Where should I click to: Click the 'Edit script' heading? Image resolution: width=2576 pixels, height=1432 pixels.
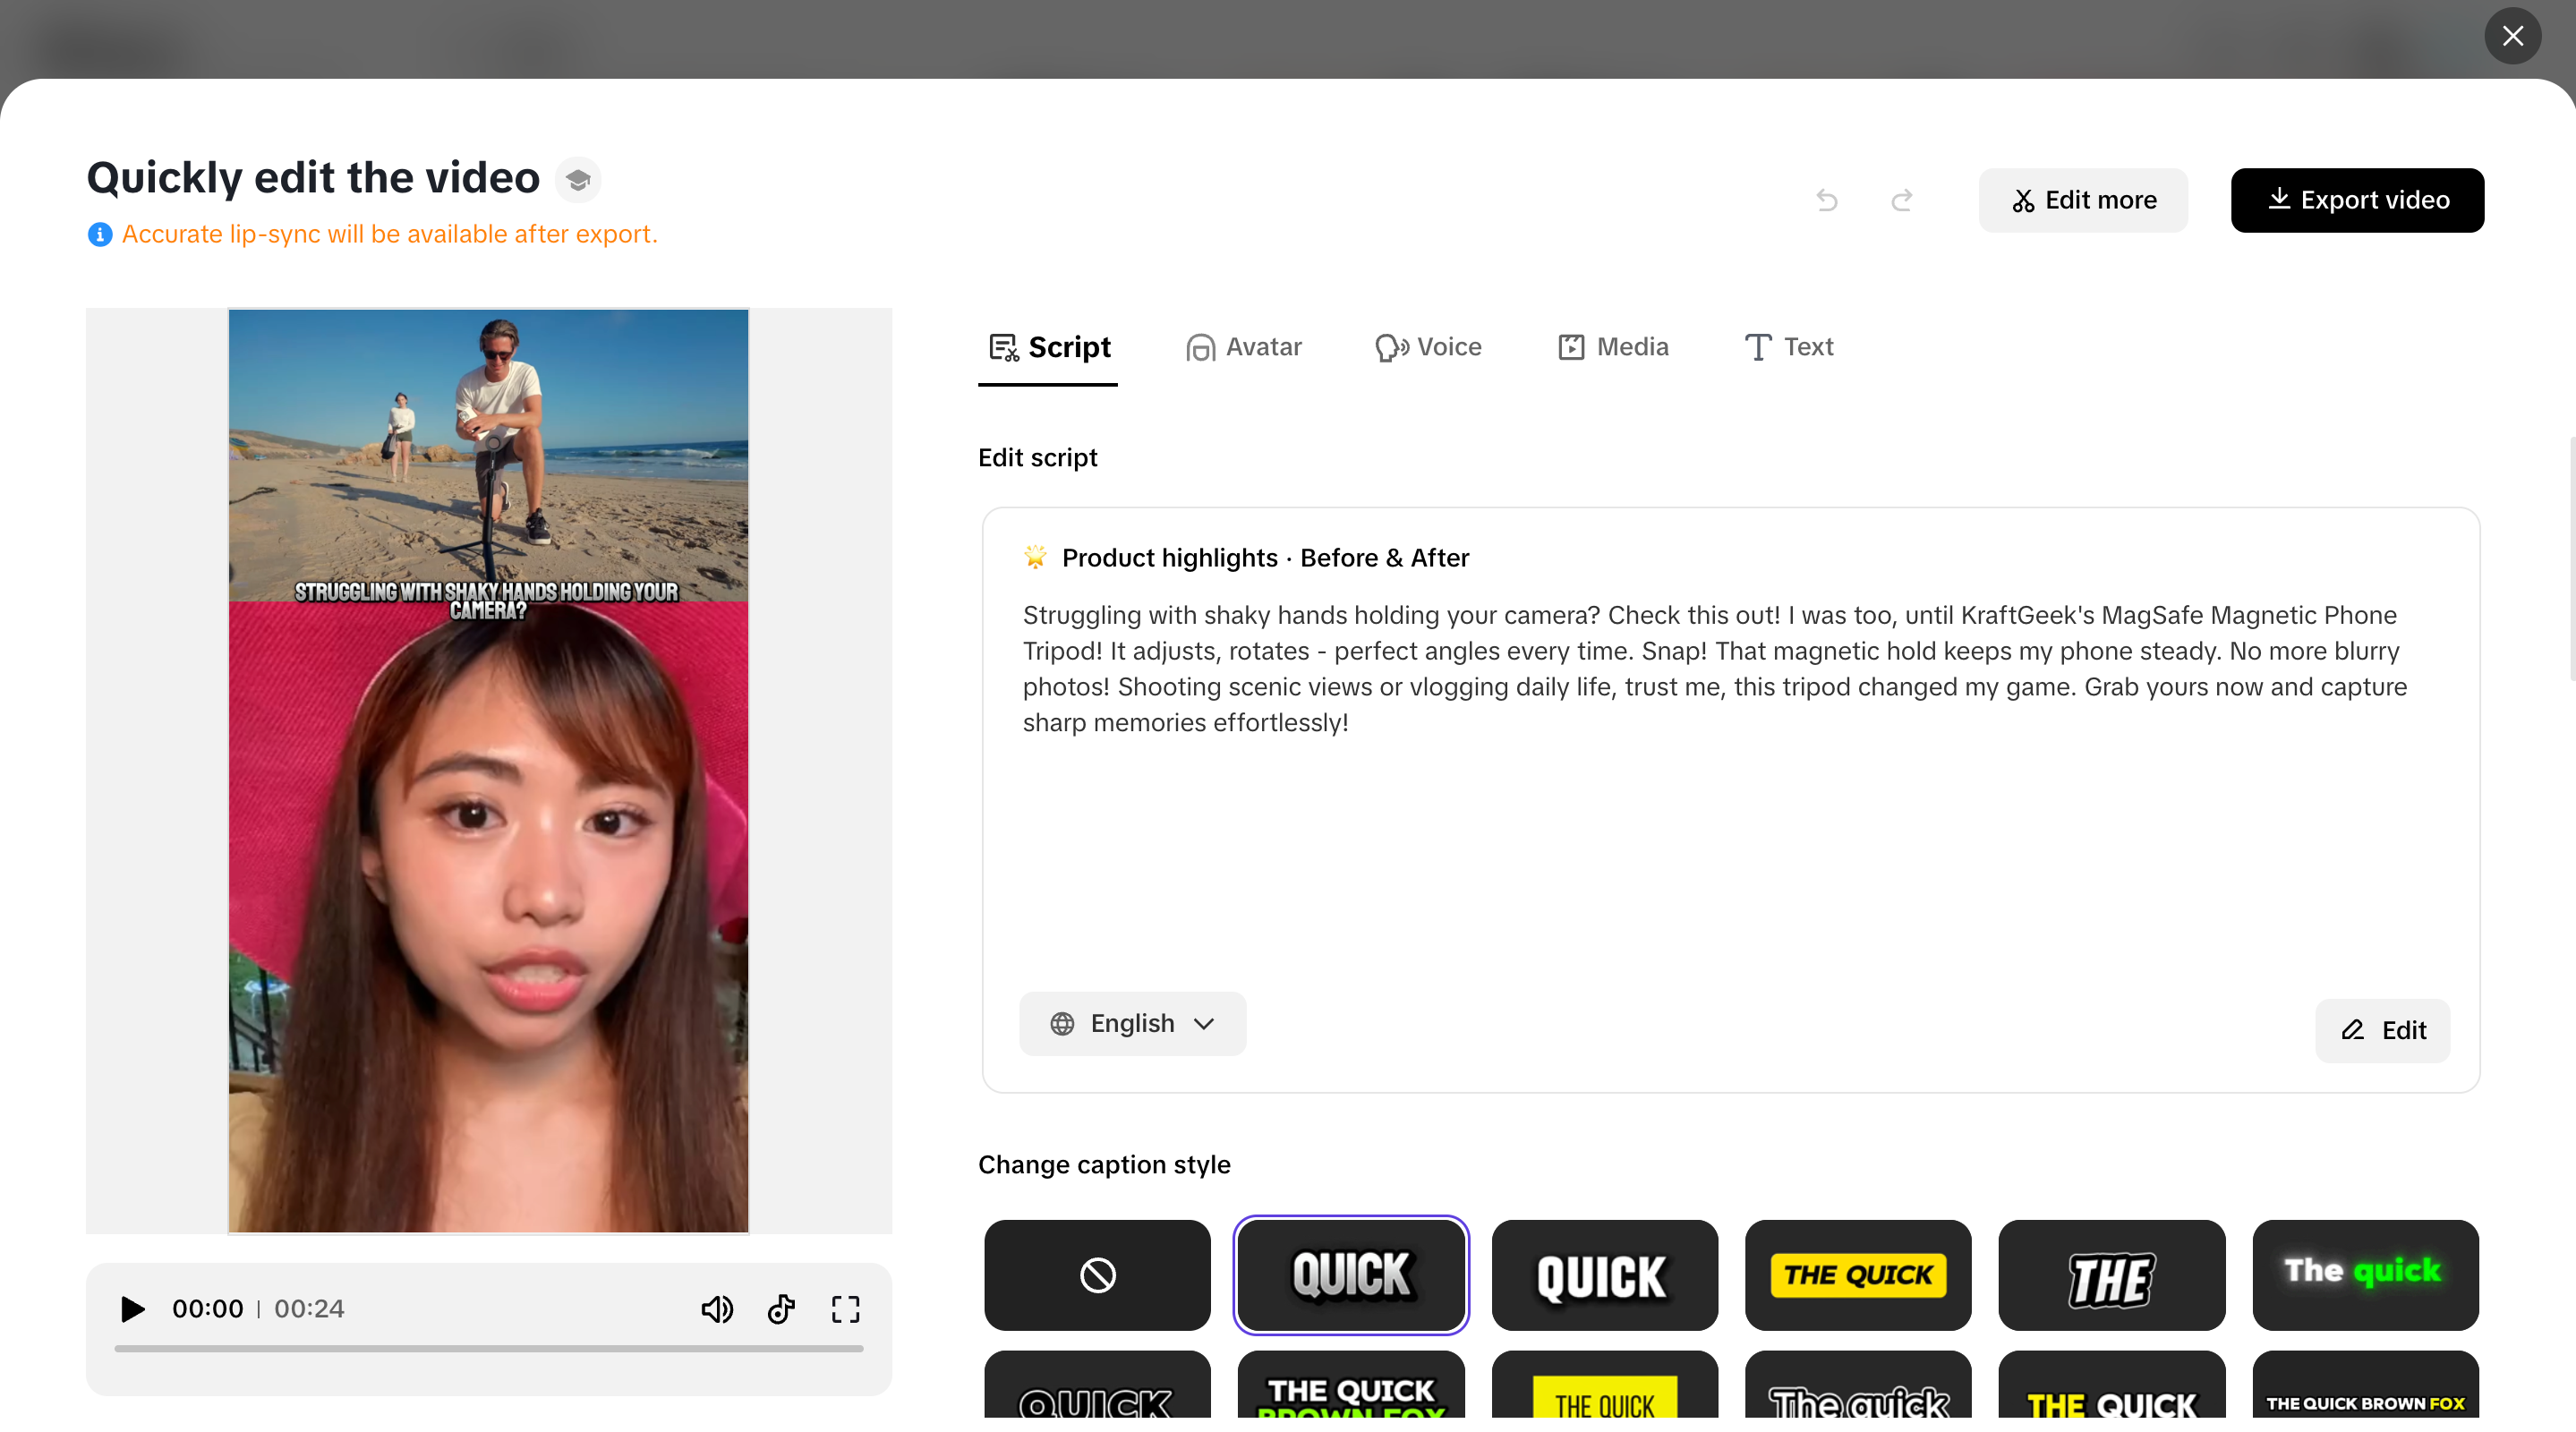(x=1037, y=458)
